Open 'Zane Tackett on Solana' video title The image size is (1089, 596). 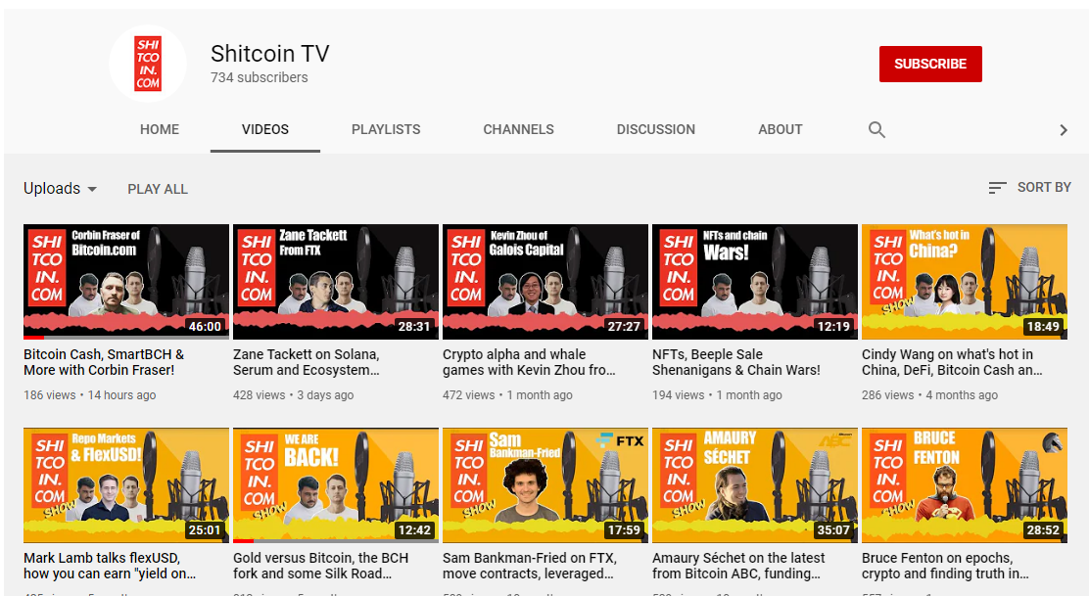coord(307,362)
